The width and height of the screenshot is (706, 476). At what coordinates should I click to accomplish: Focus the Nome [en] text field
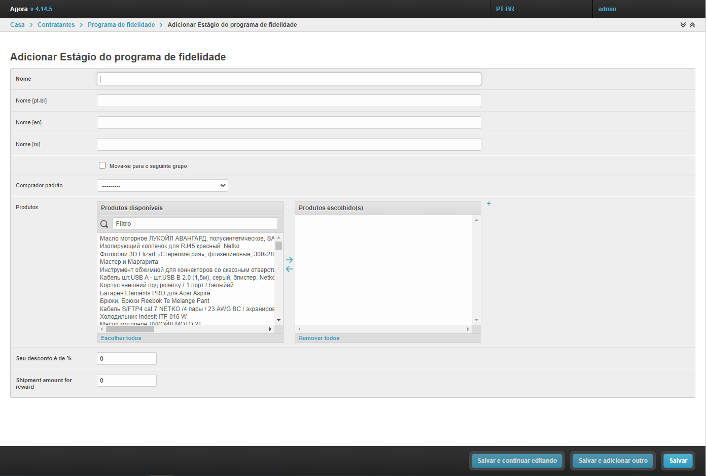[289, 123]
